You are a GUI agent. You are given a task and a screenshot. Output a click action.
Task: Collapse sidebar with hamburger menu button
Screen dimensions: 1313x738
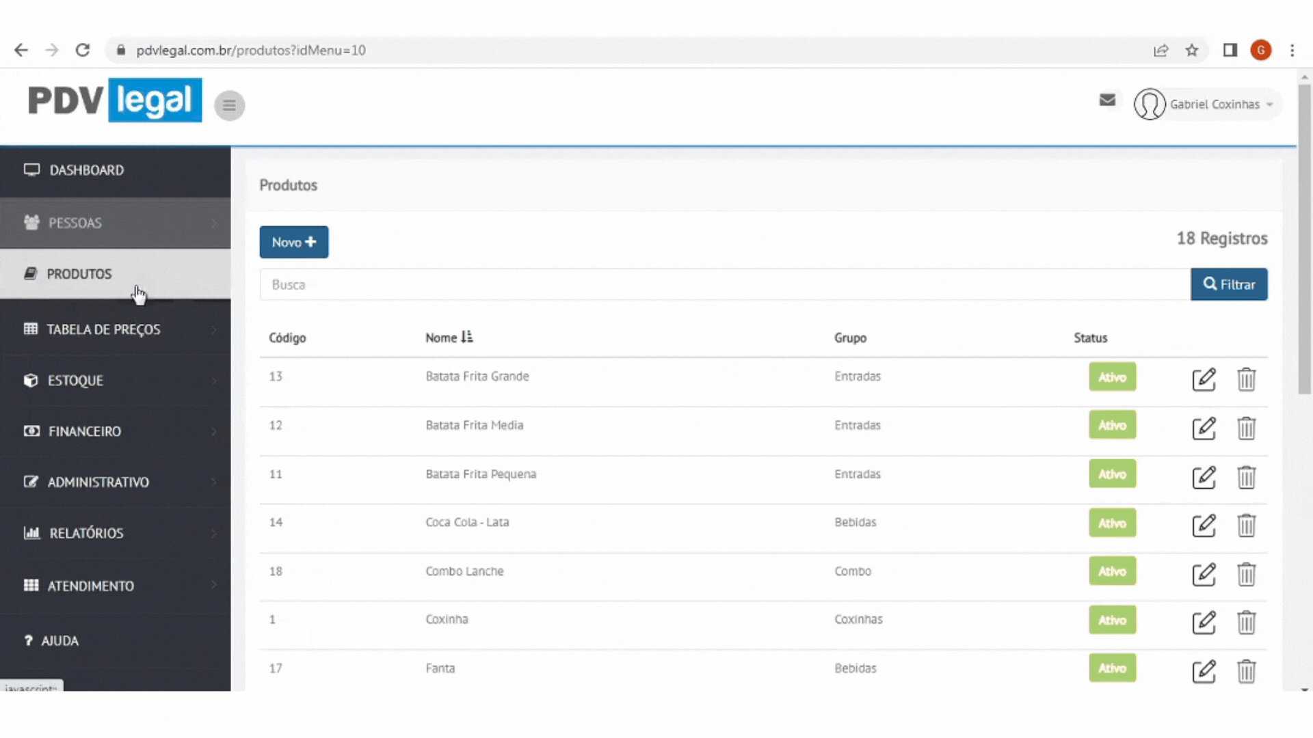[x=229, y=105]
